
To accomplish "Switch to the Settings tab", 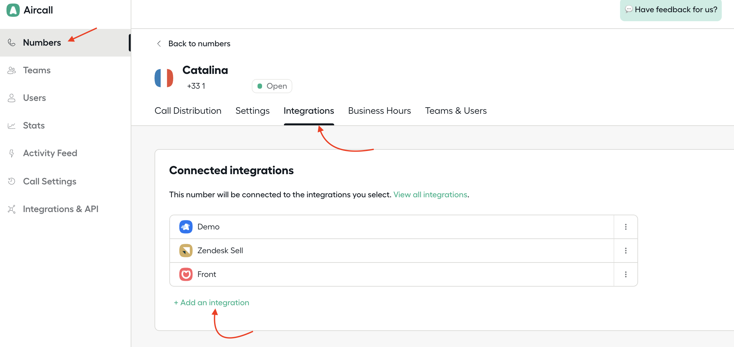I will click(x=252, y=111).
